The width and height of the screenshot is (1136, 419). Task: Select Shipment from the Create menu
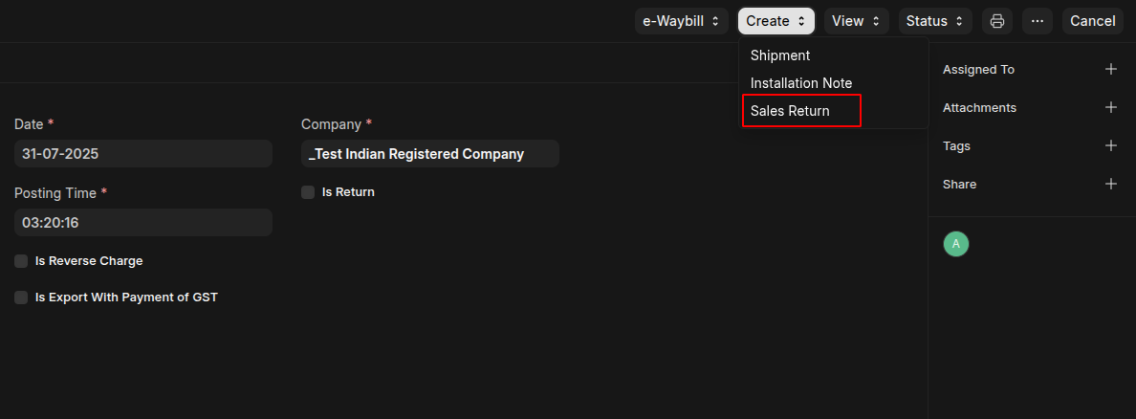pos(780,55)
